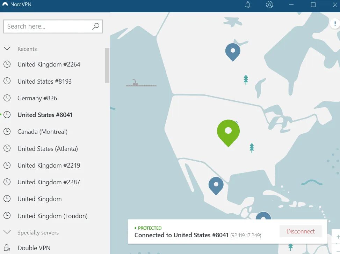Click the Specialty servers label

coord(38,233)
